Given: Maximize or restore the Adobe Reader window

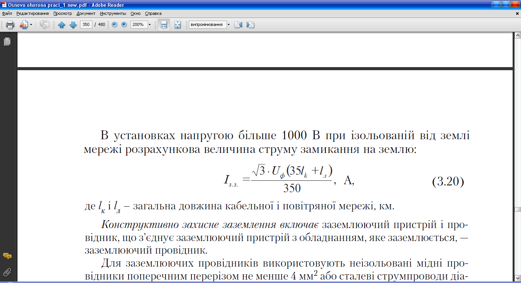Looking at the screenshot, I should point(505,5).
